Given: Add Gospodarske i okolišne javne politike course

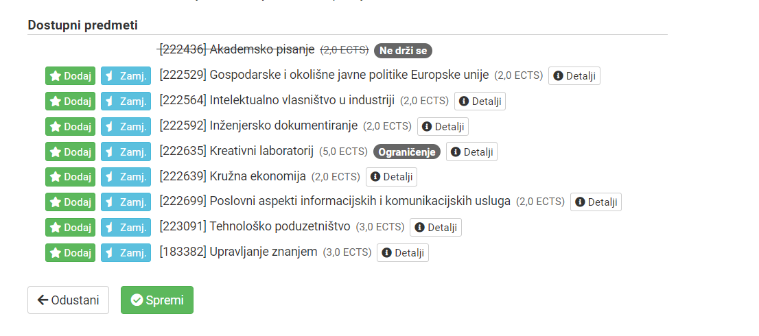Looking at the screenshot, I should [70, 76].
